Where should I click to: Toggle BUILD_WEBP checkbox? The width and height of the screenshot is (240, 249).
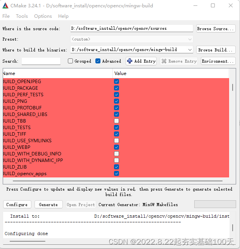(x=116, y=147)
